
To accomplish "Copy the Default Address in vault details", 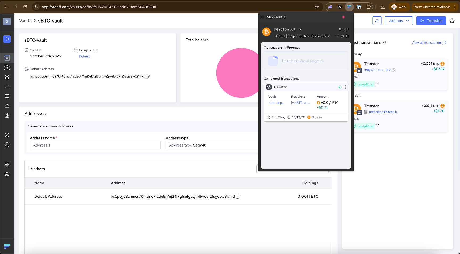I will click(x=148, y=76).
